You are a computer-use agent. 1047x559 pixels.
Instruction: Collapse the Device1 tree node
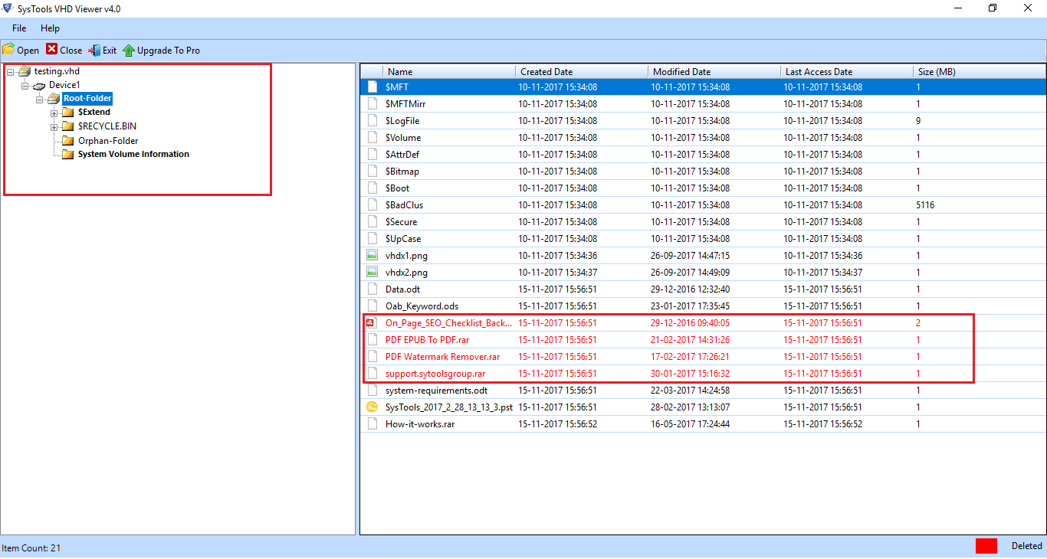pos(25,85)
